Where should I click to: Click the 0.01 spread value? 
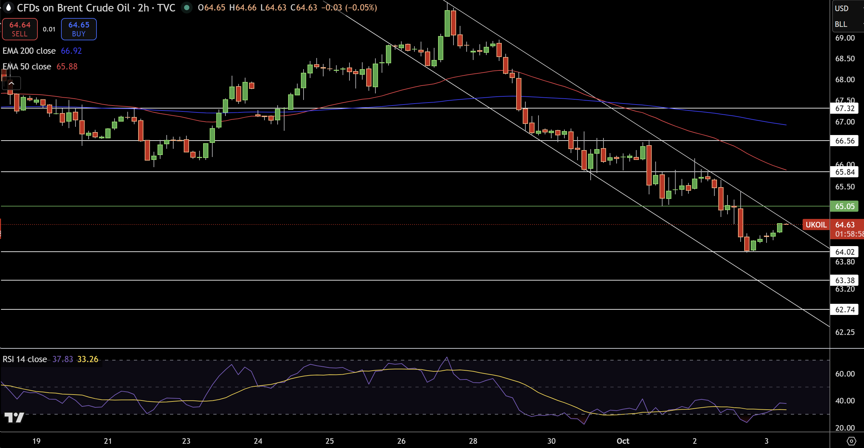click(49, 29)
